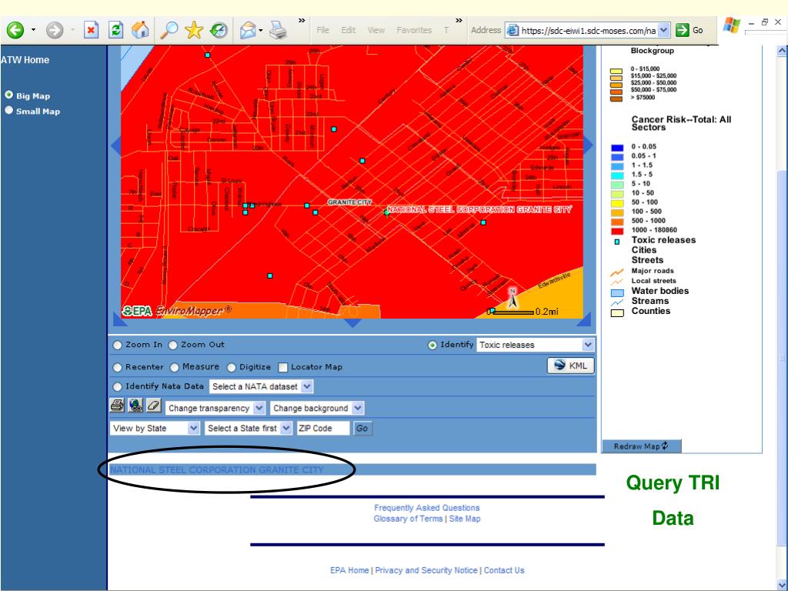Viewport: 788px width, 591px height.
Task: Open the EPA Home link
Action: click(x=349, y=570)
